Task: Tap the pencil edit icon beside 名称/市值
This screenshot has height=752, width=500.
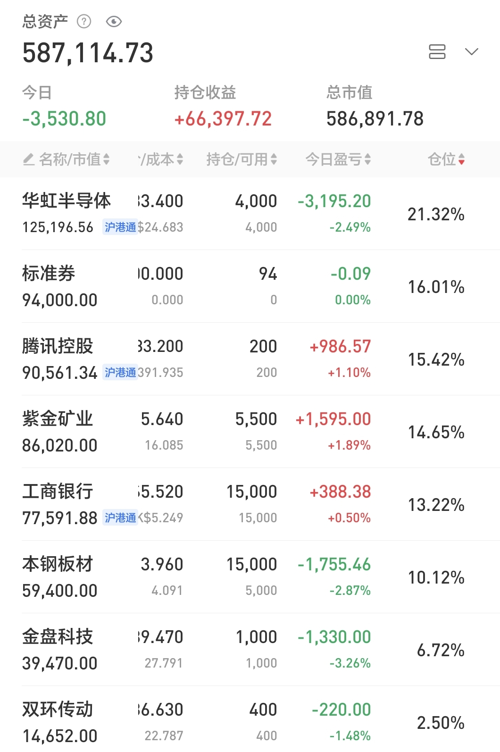Action: click(29, 159)
